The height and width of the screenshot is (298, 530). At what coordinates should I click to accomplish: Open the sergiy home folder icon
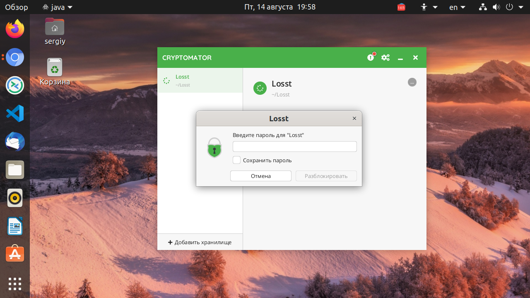[x=55, y=31]
